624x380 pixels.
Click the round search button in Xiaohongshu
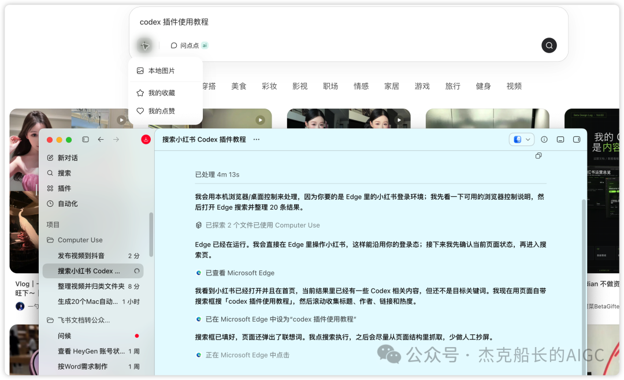[549, 46]
